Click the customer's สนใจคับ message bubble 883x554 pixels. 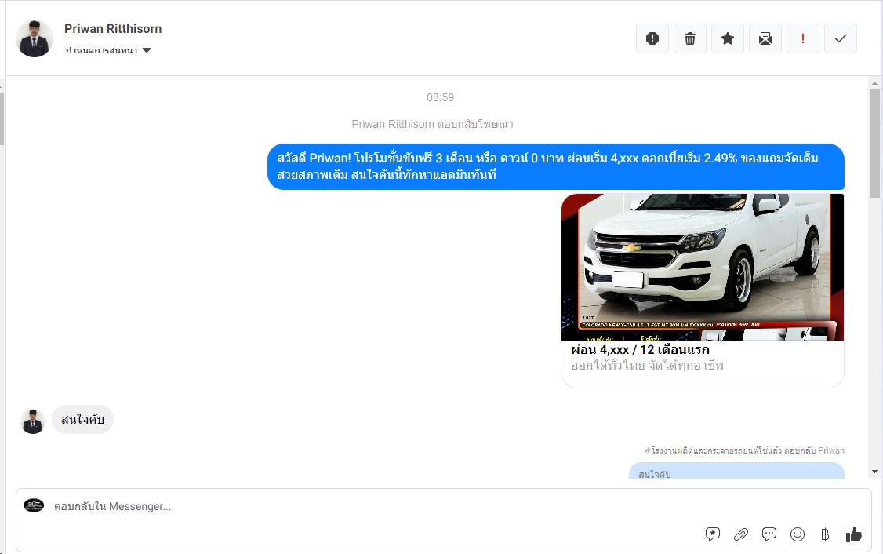pyautogui.click(x=83, y=419)
